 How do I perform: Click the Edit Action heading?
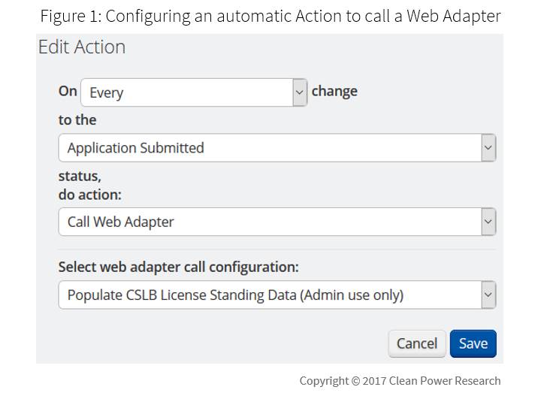[82, 47]
